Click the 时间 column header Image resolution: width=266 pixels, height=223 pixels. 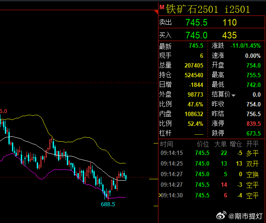point(166,144)
